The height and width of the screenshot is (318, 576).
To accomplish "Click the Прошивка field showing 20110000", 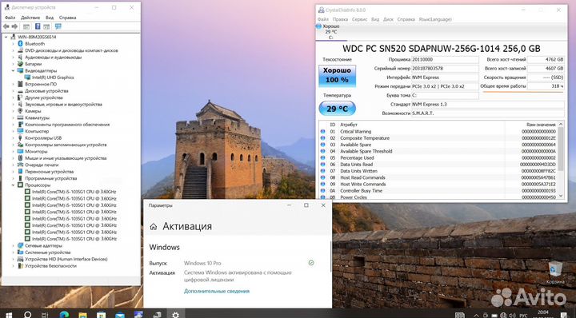I will 445,59.
